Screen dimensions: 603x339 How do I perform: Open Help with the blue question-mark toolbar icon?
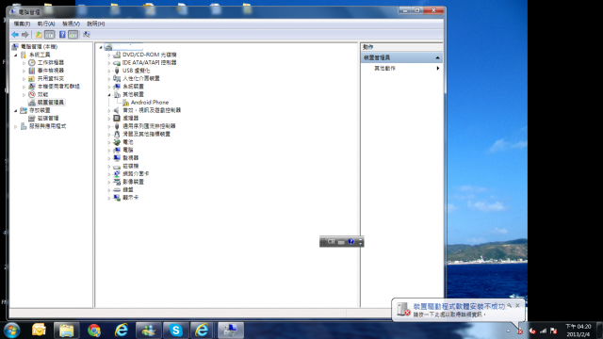click(62, 35)
